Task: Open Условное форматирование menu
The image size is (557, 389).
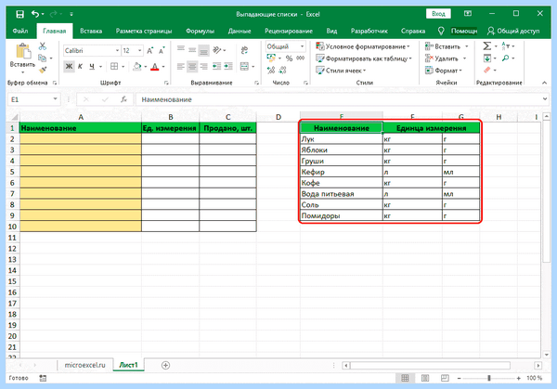Action: pyautogui.click(x=363, y=46)
